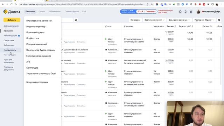Go to browser home page
The image size is (224, 126).
(x=16, y=5)
